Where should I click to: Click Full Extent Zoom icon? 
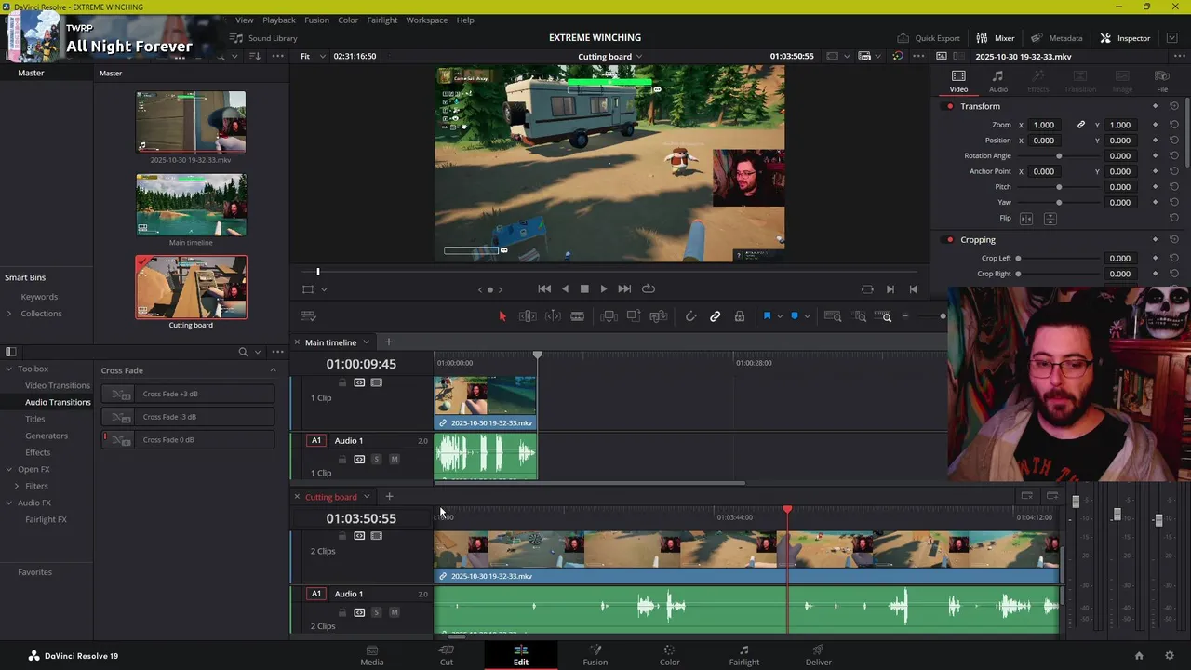[x=833, y=316]
